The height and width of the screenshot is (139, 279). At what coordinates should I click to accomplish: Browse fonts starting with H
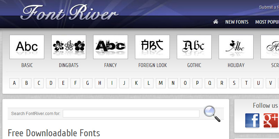click(100, 83)
